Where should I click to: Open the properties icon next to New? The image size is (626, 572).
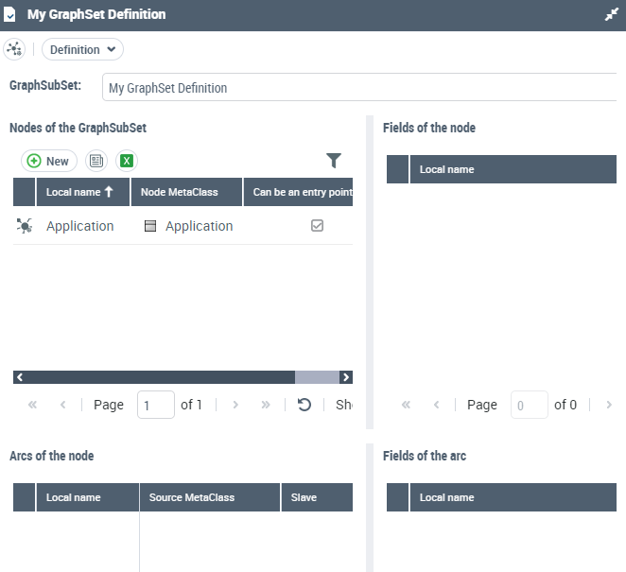tap(96, 161)
